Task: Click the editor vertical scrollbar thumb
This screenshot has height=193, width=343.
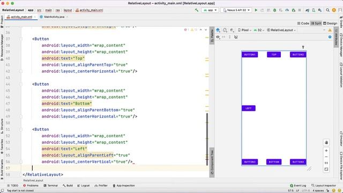Action: (x=207, y=139)
